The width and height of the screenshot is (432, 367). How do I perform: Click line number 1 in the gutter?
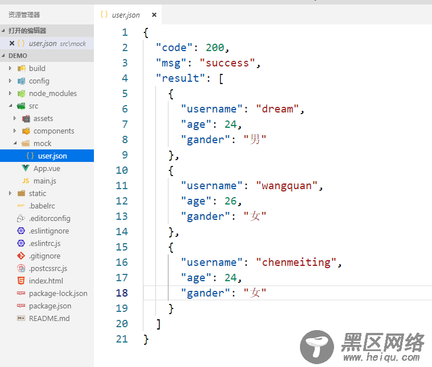[125, 32]
